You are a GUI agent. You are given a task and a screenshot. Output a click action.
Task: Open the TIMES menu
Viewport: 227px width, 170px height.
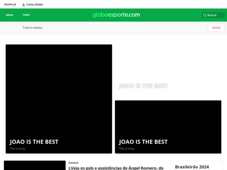pyautogui.click(x=26, y=15)
